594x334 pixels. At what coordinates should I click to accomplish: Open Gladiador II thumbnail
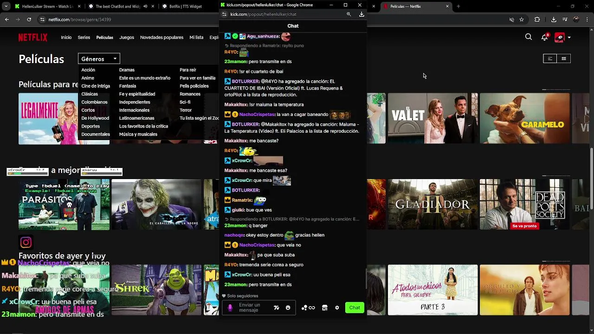pos(432,205)
